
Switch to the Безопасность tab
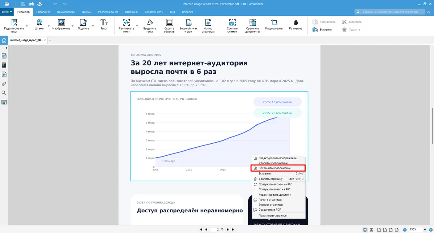click(154, 12)
